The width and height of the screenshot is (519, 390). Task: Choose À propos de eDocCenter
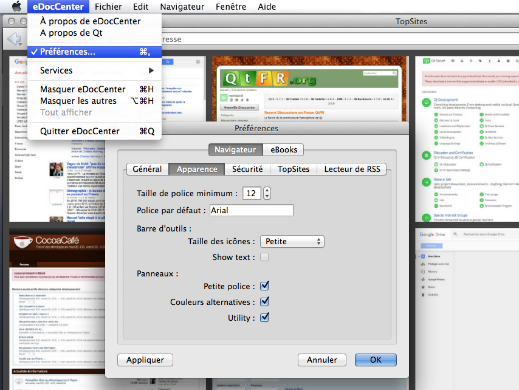click(94, 21)
